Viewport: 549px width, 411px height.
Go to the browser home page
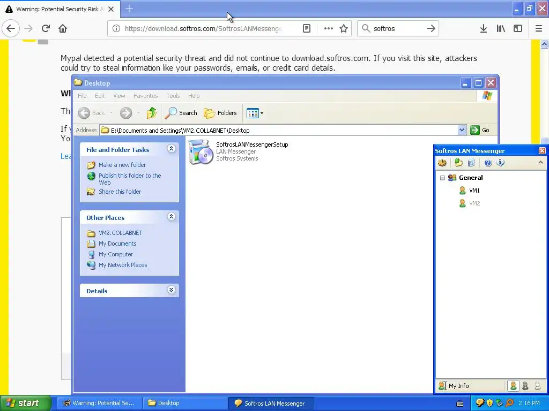pyautogui.click(x=63, y=28)
